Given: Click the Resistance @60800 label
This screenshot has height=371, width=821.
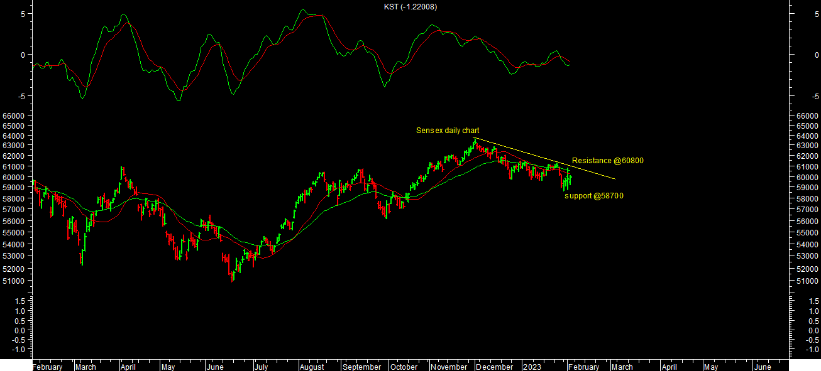Looking at the screenshot, I should (x=607, y=161).
